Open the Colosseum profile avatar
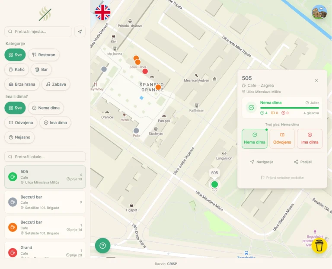Screen dimensions: 332x269 [319, 12]
